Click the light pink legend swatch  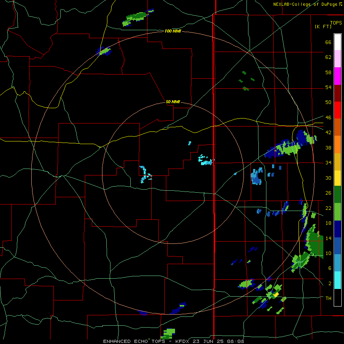[x=338, y=59]
